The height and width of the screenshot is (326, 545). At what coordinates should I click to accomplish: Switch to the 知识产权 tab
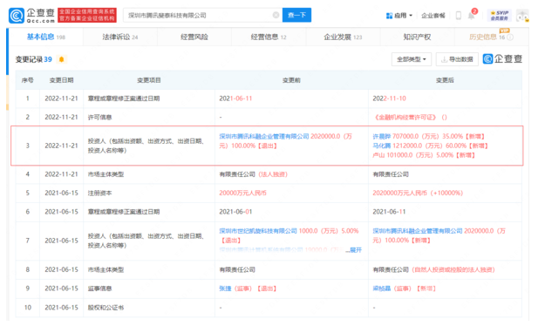tap(417, 37)
